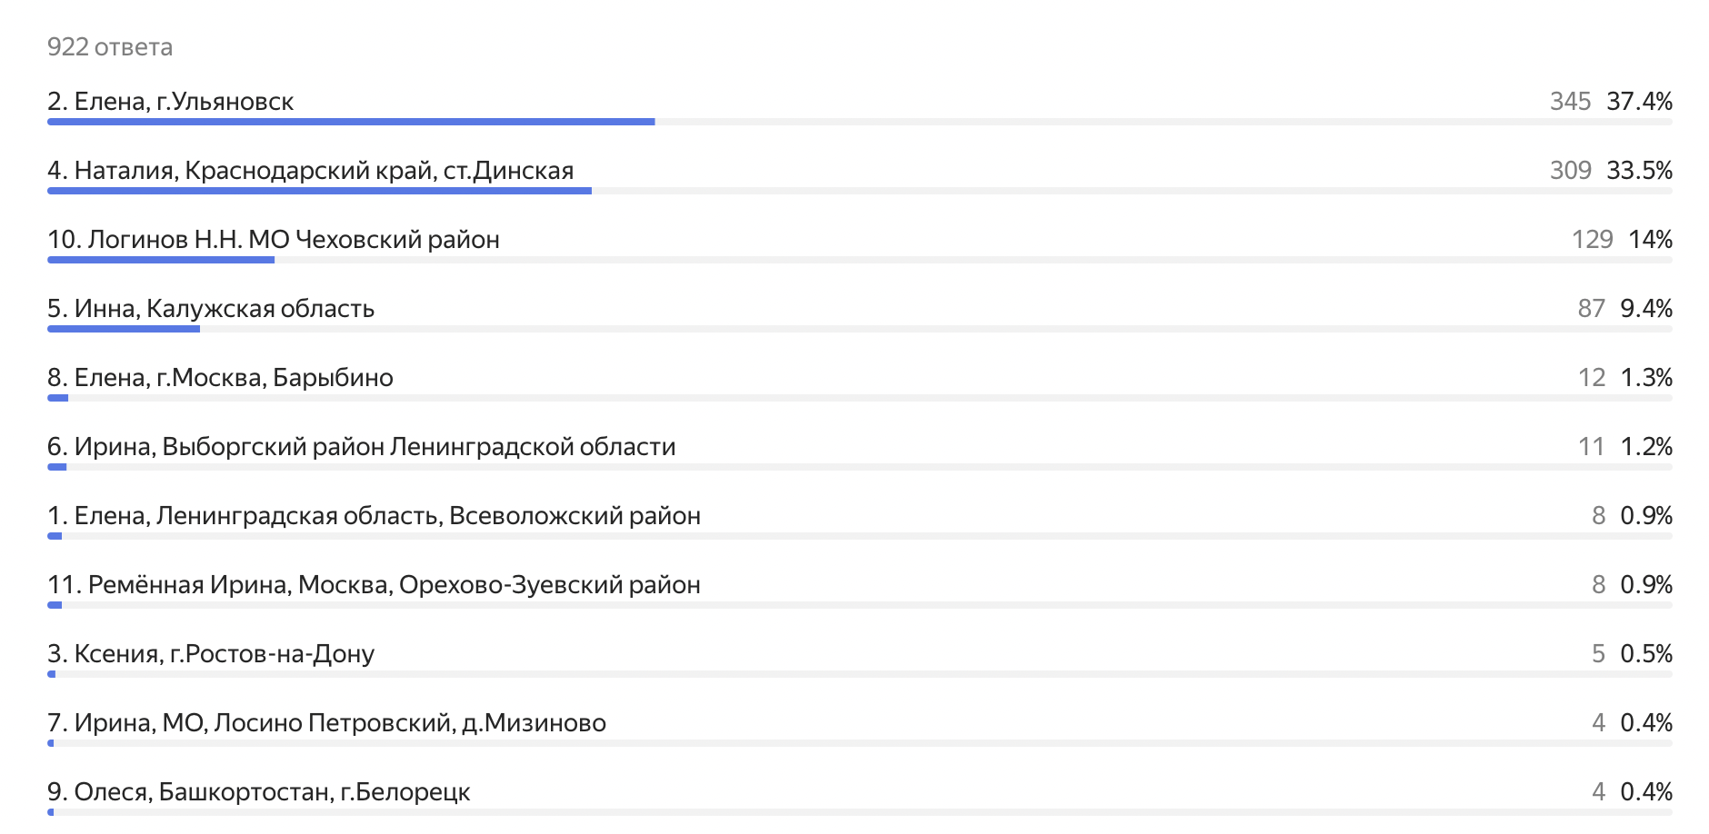The image size is (1709, 834).
Task: Select '7. Ирина, МО, Лосино Петровский' label
Action: click(x=327, y=723)
